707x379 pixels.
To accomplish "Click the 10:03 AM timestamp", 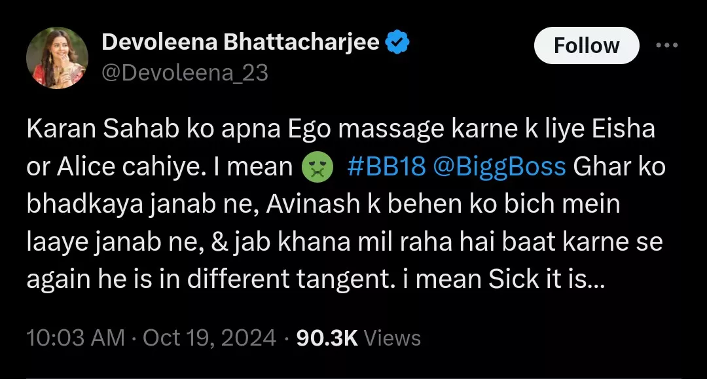I will 75,338.
